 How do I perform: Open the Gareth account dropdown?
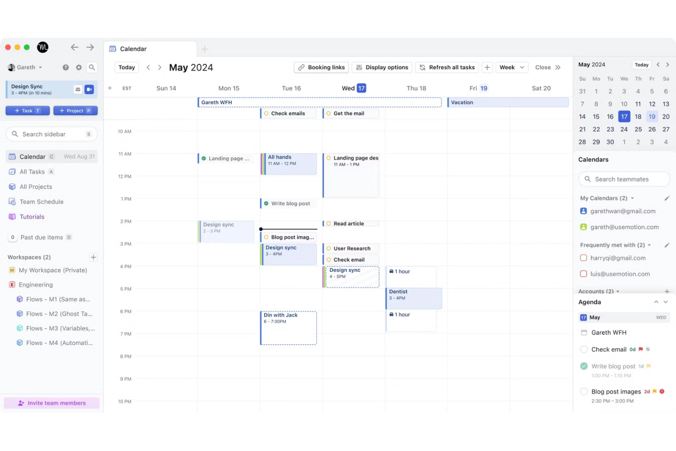click(x=26, y=67)
